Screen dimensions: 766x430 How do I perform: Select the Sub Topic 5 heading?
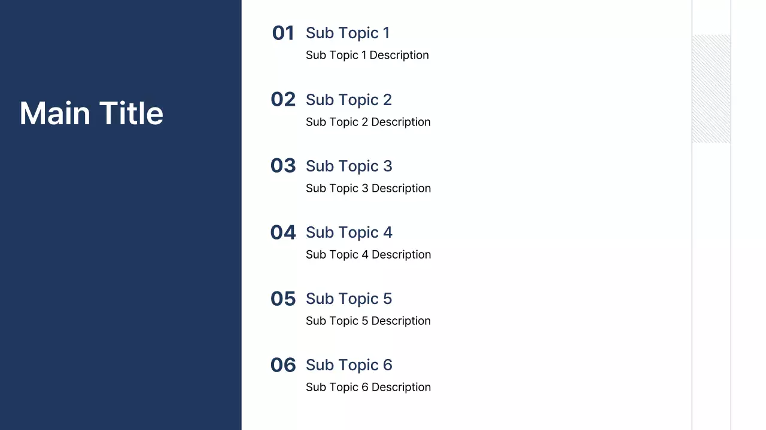click(x=349, y=299)
